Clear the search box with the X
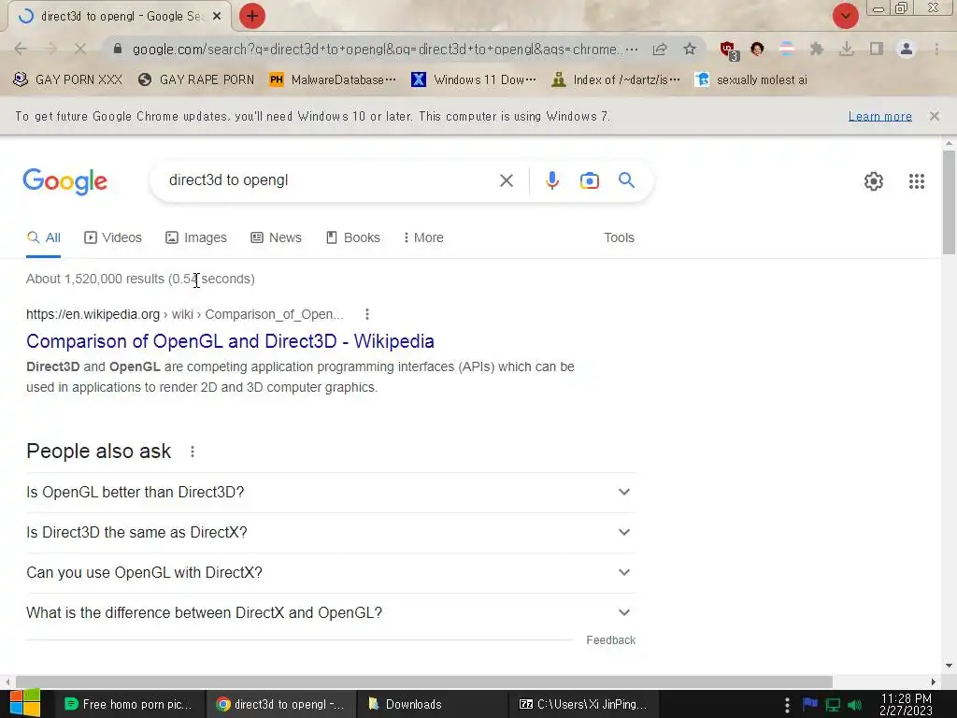 (506, 180)
